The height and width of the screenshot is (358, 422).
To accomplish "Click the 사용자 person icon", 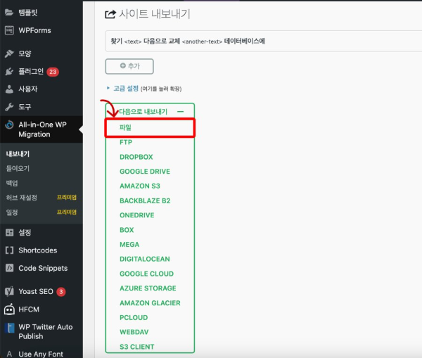I will coord(9,89).
